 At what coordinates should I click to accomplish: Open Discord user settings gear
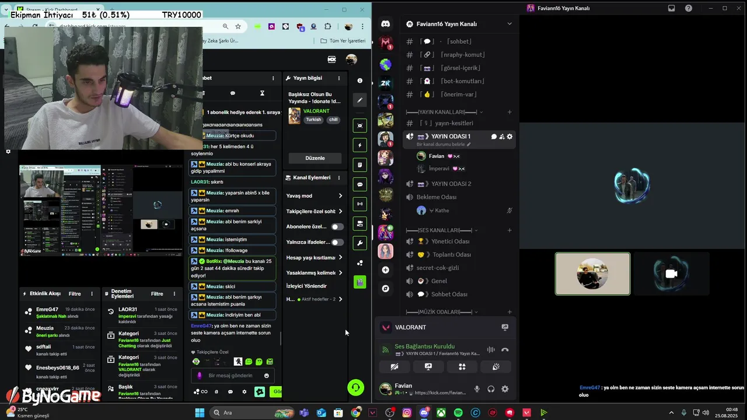505,389
